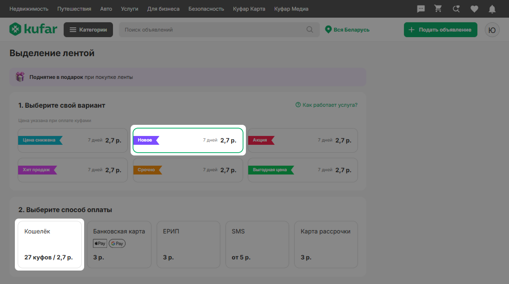509x284 pixels.
Task: Open the shopping cart icon
Action: [x=438, y=9]
